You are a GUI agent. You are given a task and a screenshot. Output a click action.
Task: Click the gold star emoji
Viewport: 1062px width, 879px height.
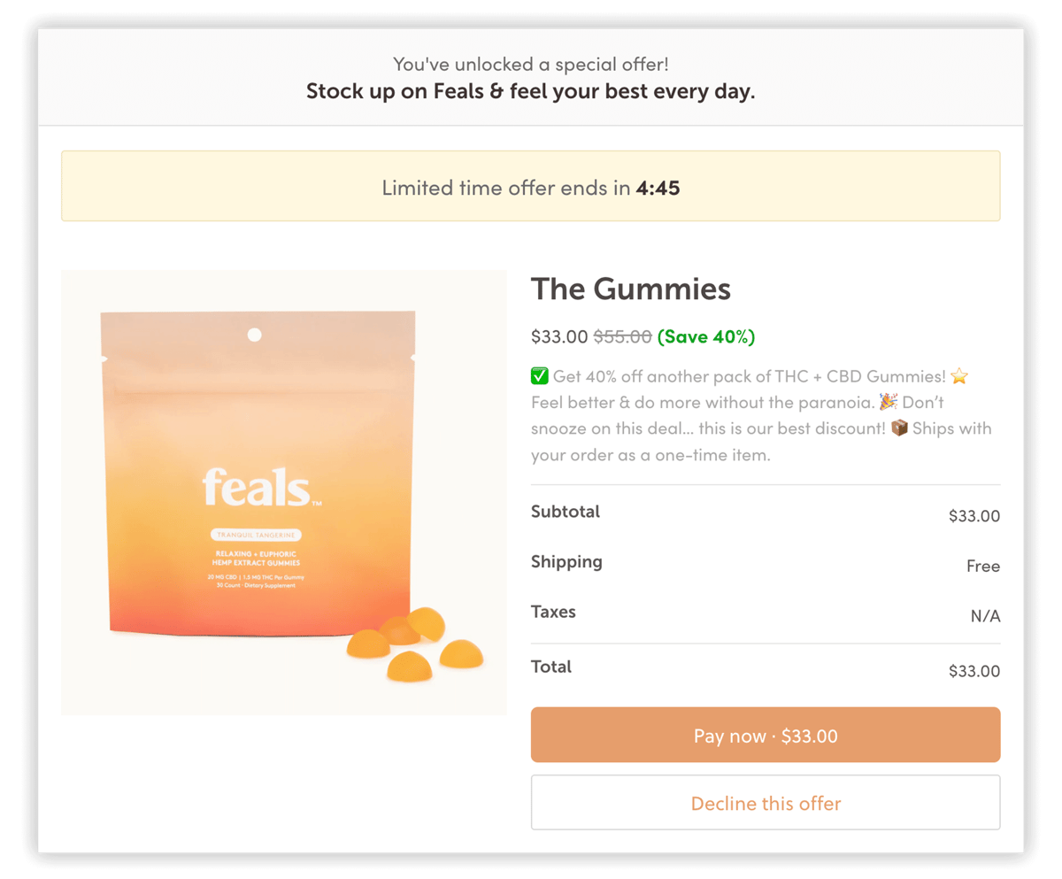(x=959, y=377)
